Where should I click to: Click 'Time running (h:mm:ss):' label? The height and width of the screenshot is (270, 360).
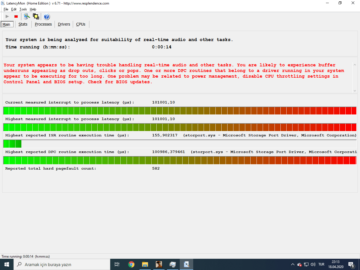click(38, 47)
